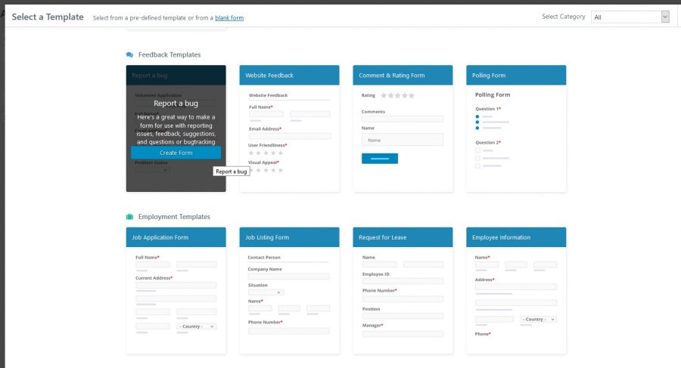Image resolution: width=681 pixels, height=368 pixels.
Task: Click the Select a Template title
Action: pos(48,17)
